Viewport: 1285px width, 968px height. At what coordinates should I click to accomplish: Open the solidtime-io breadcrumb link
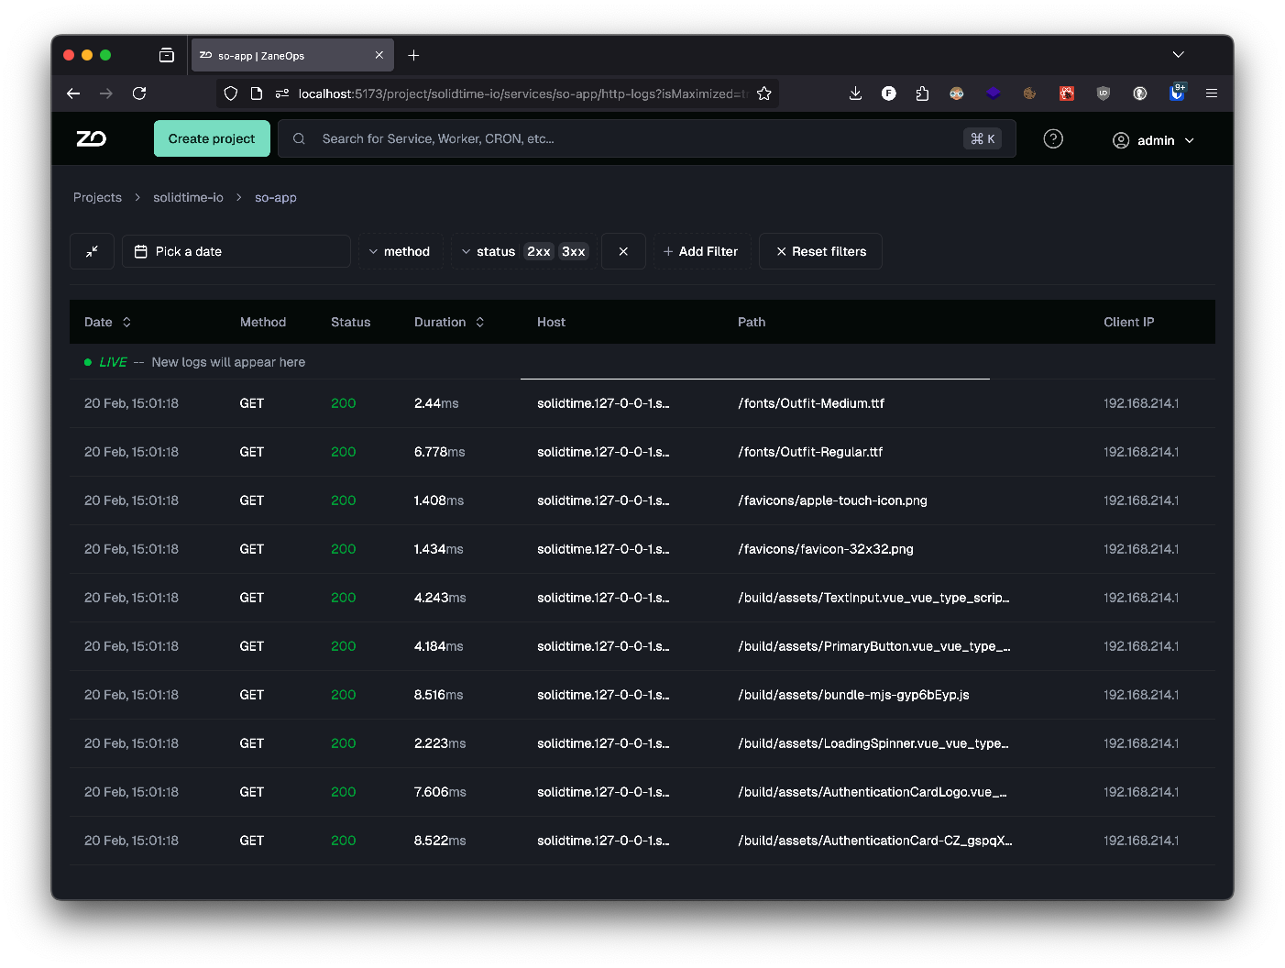coord(188,197)
